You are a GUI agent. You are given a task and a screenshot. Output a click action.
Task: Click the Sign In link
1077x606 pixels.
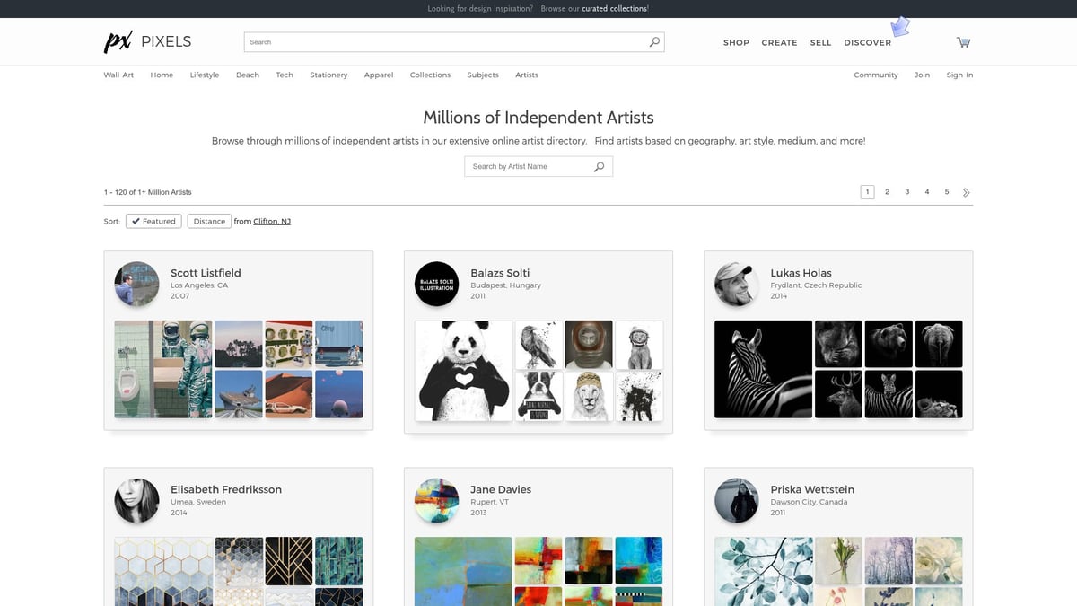click(x=959, y=75)
